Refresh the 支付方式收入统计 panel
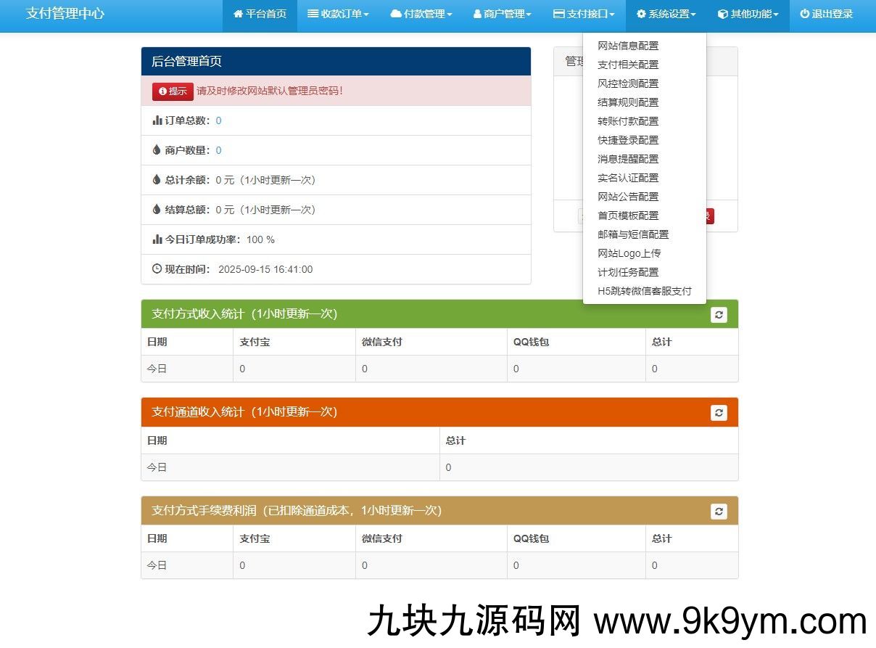This screenshot has height=648, width=876. (x=719, y=314)
